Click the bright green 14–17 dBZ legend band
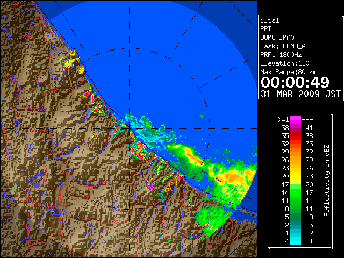The width and height of the screenshot is (344, 258). [x=296, y=192]
